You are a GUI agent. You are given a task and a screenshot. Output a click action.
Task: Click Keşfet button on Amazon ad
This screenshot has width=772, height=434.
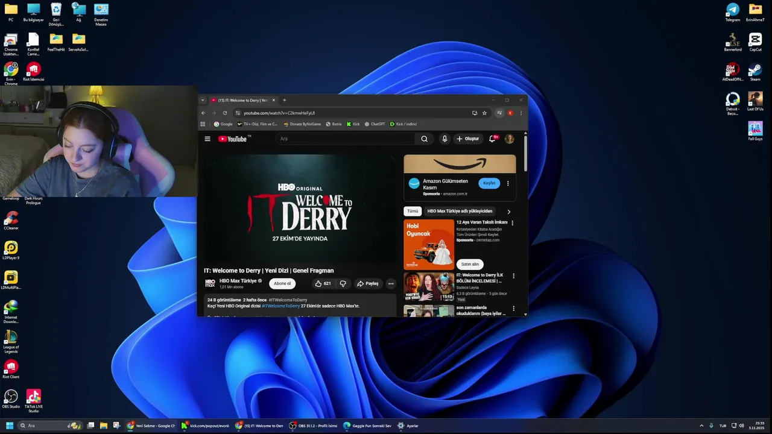click(x=489, y=183)
